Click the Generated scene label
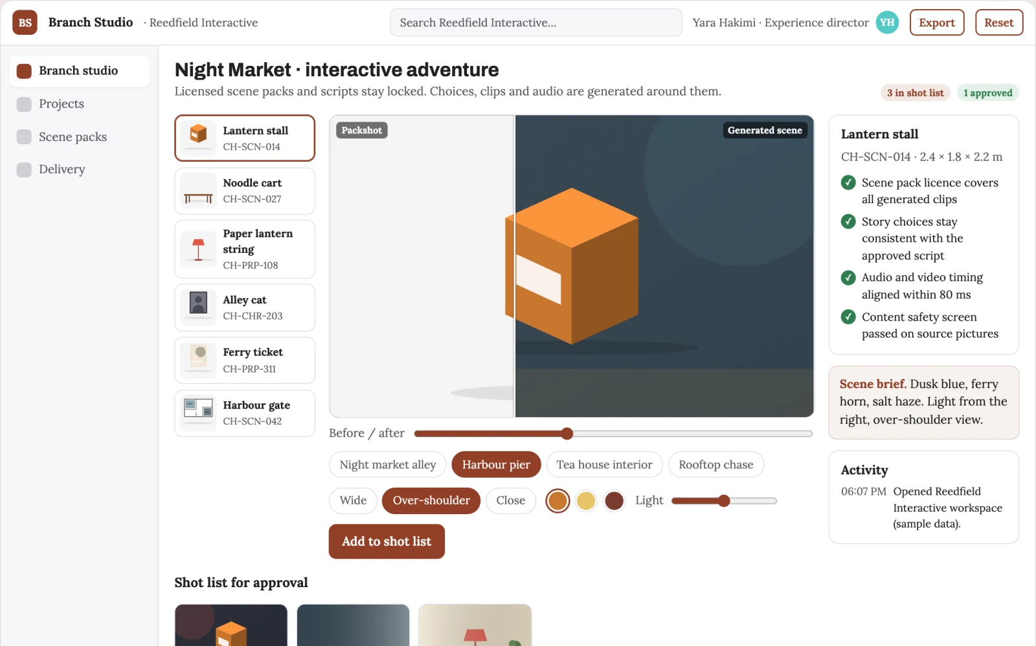The height and width of the screenshot is (646, 1036). pyautogui.click(x=765, y=131)
